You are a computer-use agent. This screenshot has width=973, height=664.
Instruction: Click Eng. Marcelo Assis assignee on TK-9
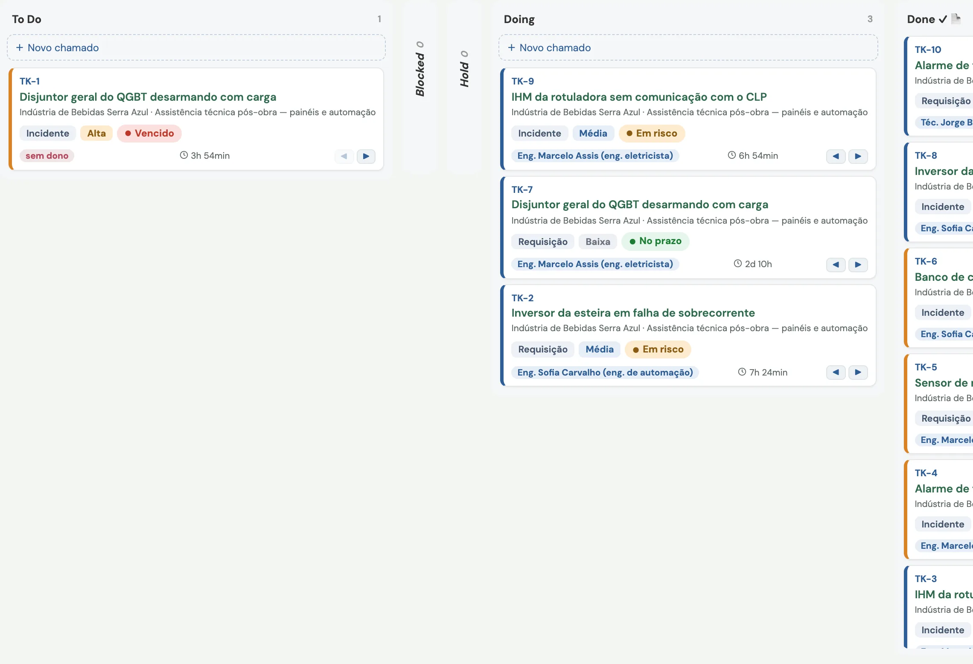pos(595,156)
